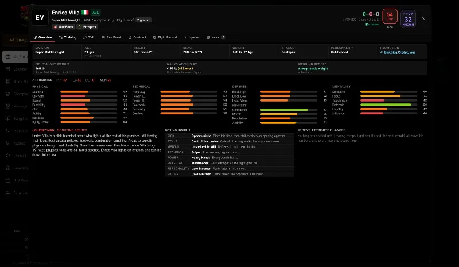Click the Opportunistic risk insight row
Screen dimensions: 459x267
coord(230,136)
